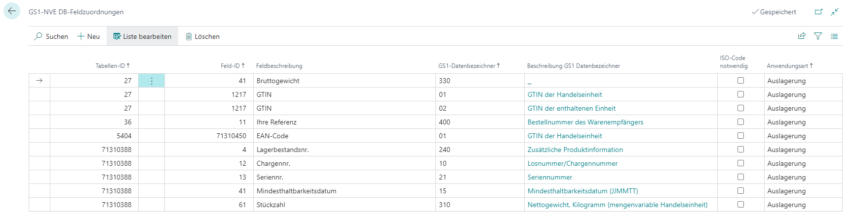Tick ISO-Code checkbox in Stückzahl row
The image size is (852, 212).
[x=740, y=205]
